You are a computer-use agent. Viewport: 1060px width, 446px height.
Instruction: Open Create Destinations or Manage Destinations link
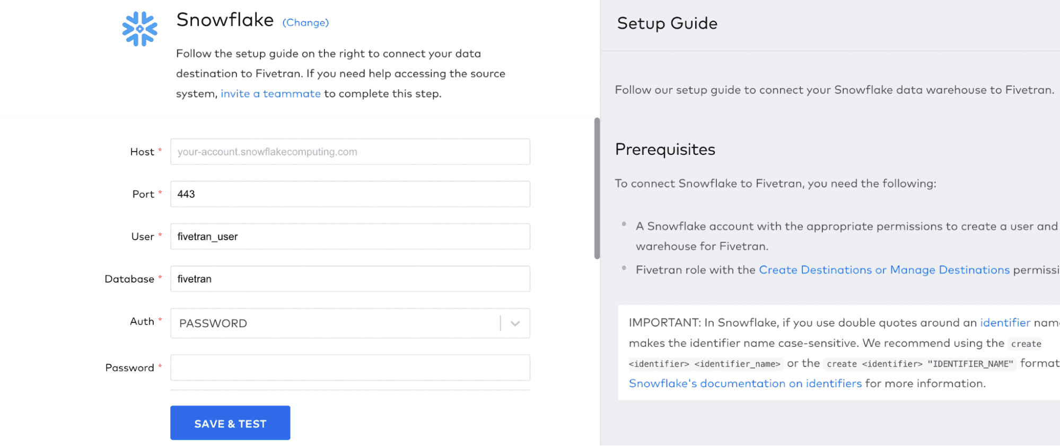tap(884, 270)
